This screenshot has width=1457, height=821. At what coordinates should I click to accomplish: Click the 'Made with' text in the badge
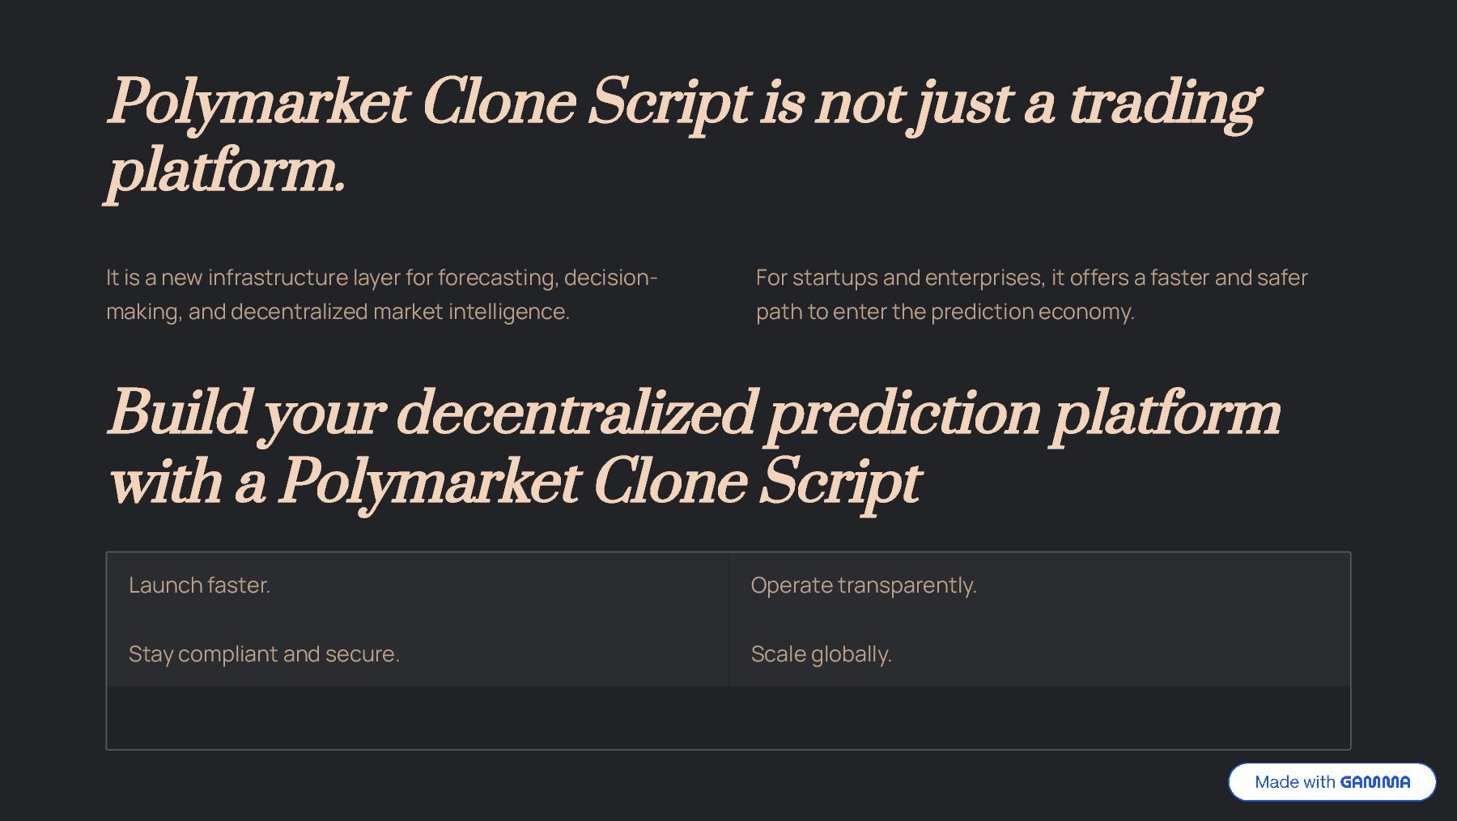click(x=1294, y=782)
